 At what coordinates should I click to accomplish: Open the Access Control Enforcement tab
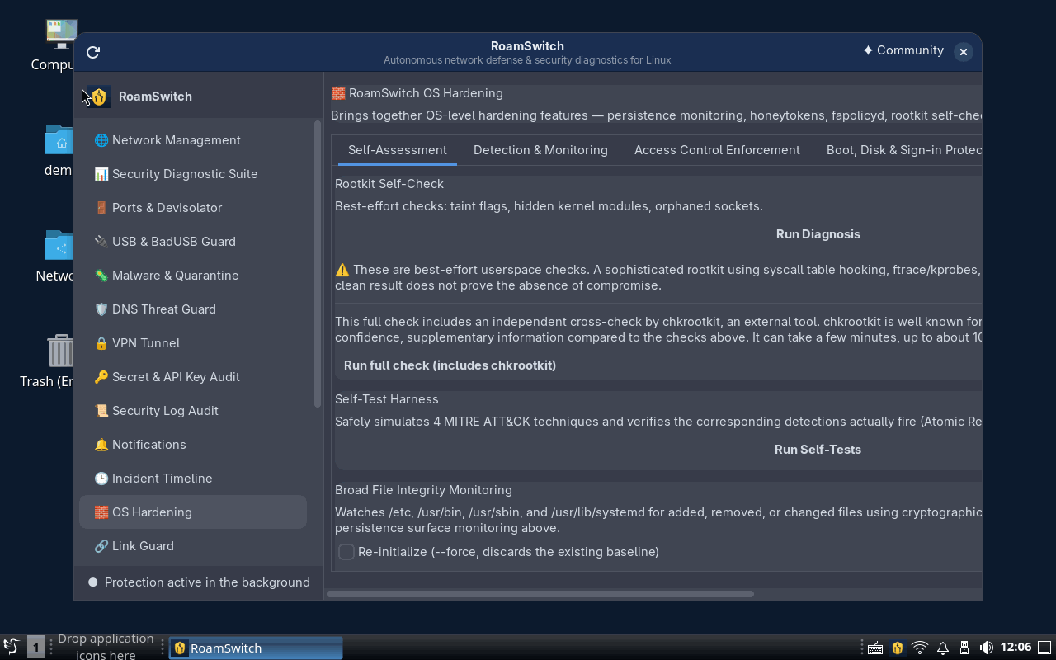coord(717,150)
